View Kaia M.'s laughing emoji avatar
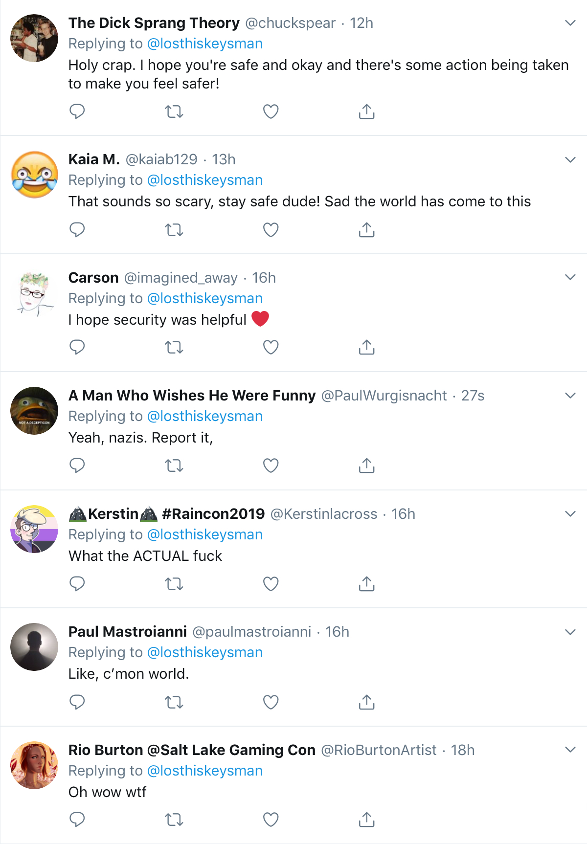 pyautogui.click(x=34, y=175)
